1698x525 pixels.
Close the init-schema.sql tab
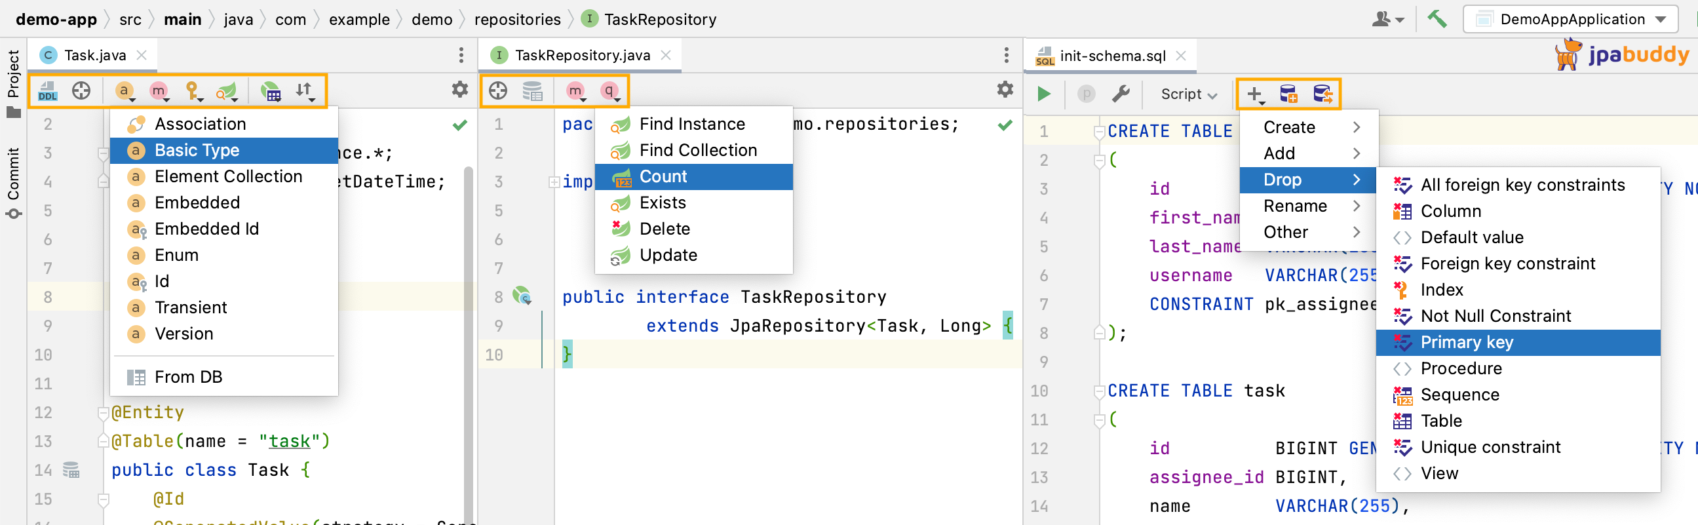click(x=1180, y=56)
